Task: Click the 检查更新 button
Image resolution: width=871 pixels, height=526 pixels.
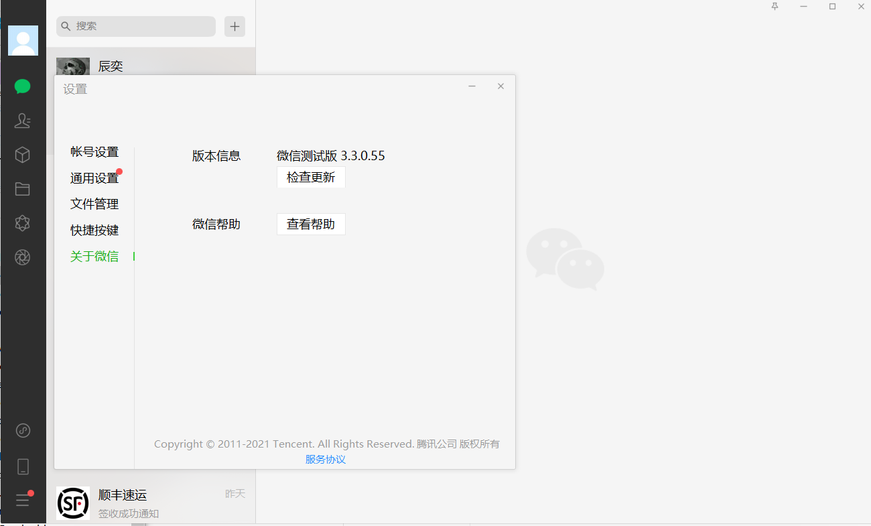Action: (x=310, y=177)
